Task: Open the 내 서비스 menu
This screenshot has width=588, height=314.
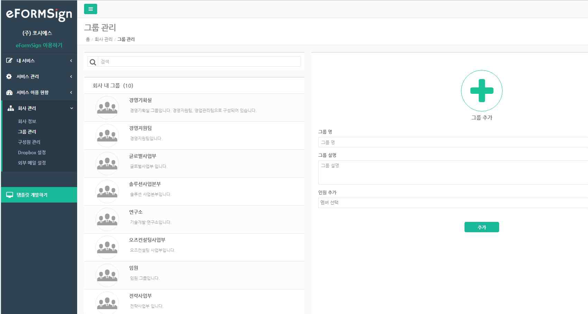Action: (x=39, y=61)
